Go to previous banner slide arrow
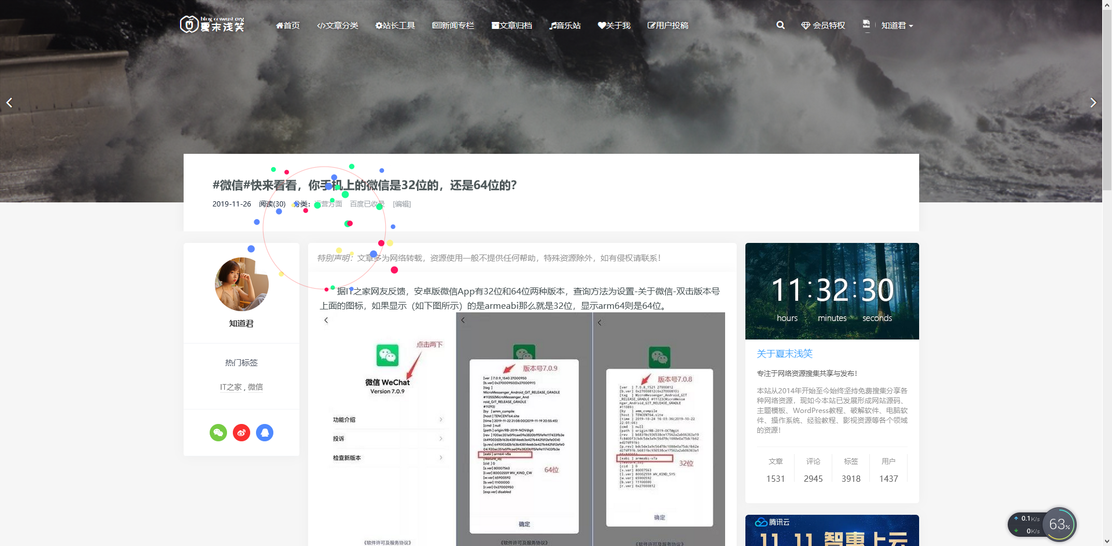 (x=9, y=102)
